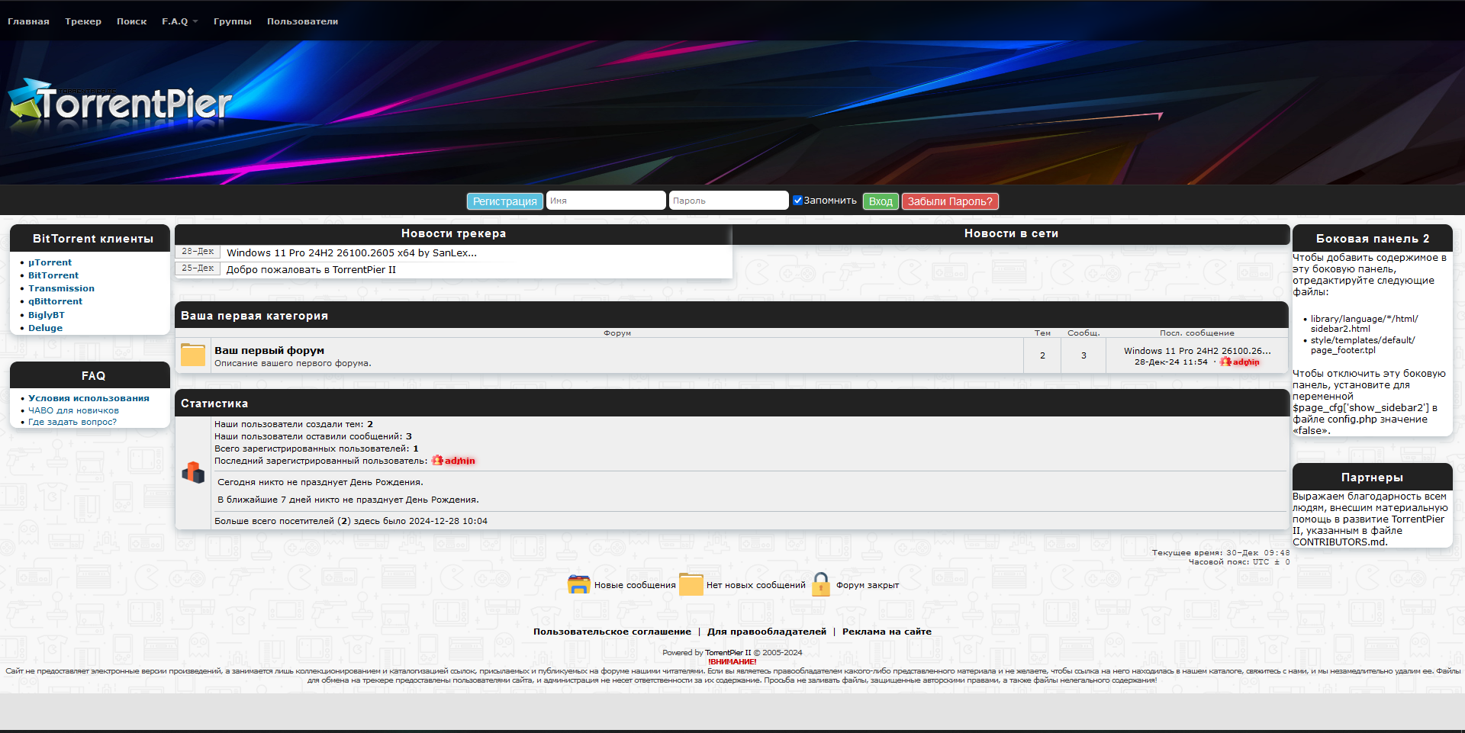Go to the Пользователи menu page
Image resolution: width=1465 pixels, height=733 pixels.
point(302,21)
